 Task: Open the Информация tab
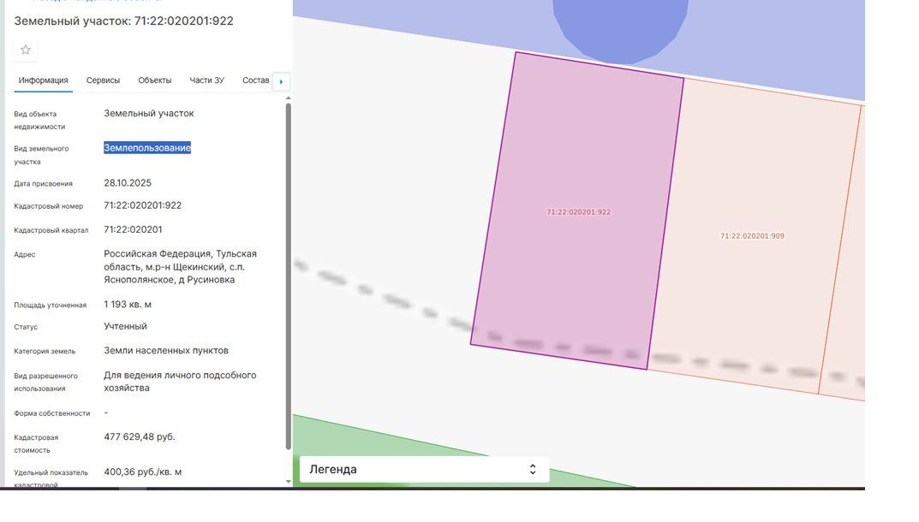[x=44, y=80]
